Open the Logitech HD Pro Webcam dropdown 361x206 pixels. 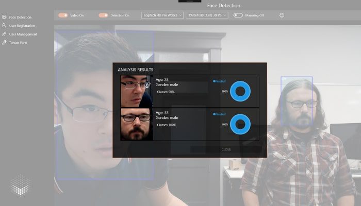pyautogui.click(x=162, y=15)
